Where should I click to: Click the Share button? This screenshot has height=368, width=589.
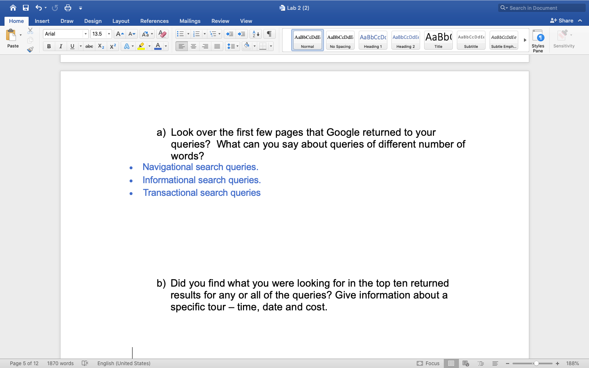(x=564, y=20)
